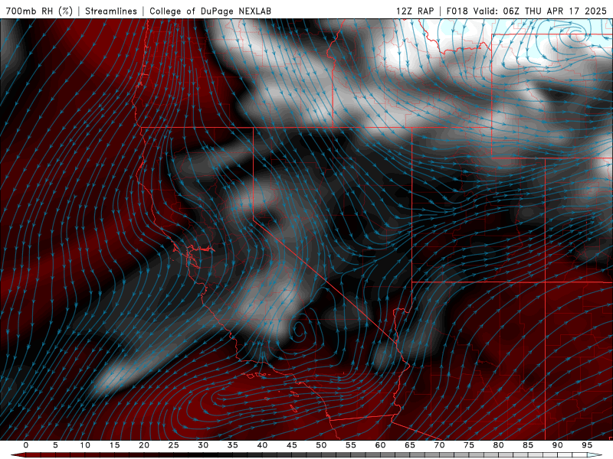The image size is (613, 459).
Task: Click the 40 label on the color scale
Action: (262, 445)
